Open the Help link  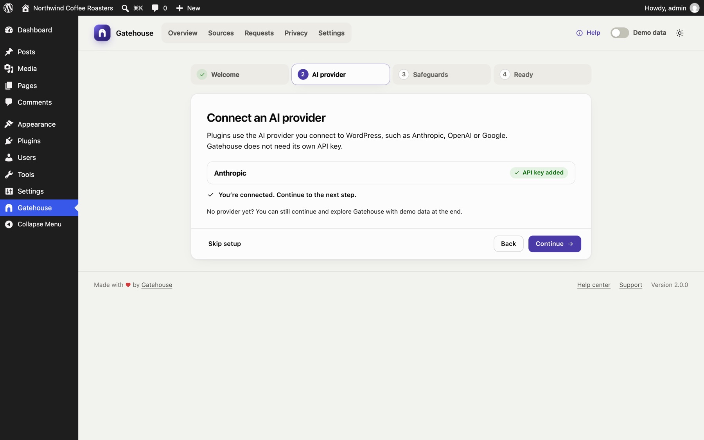click(588, 33)
